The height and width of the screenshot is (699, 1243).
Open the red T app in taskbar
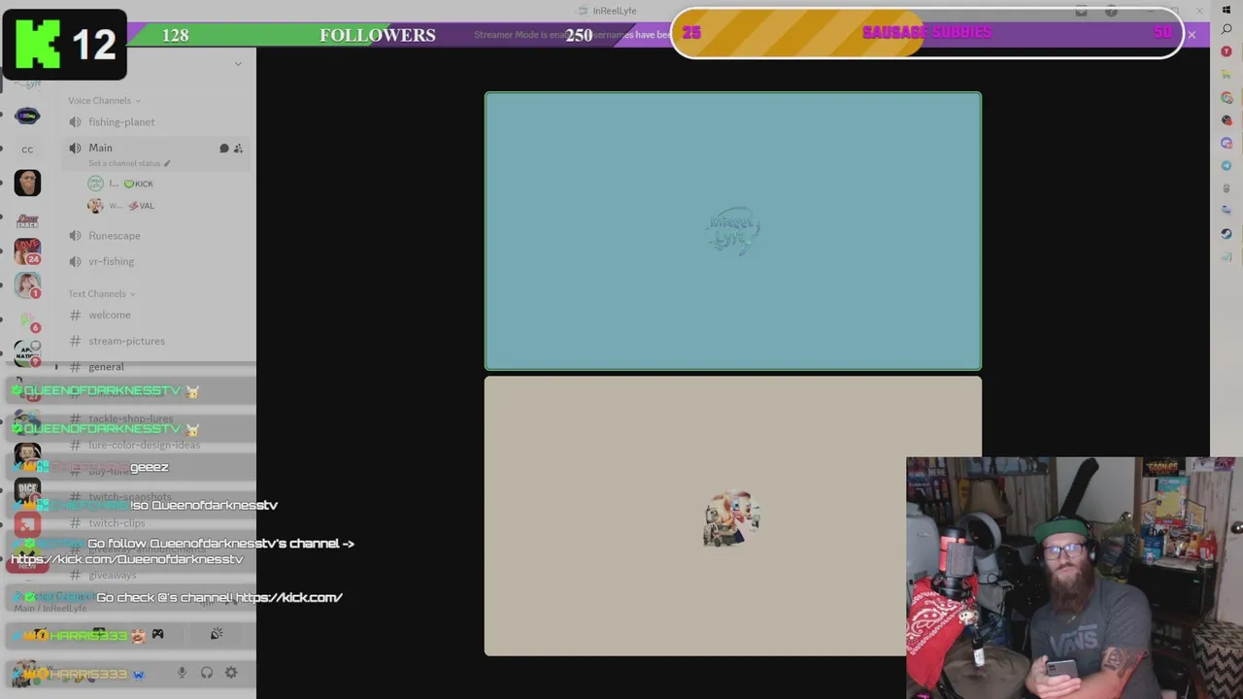click(1226, 51)
